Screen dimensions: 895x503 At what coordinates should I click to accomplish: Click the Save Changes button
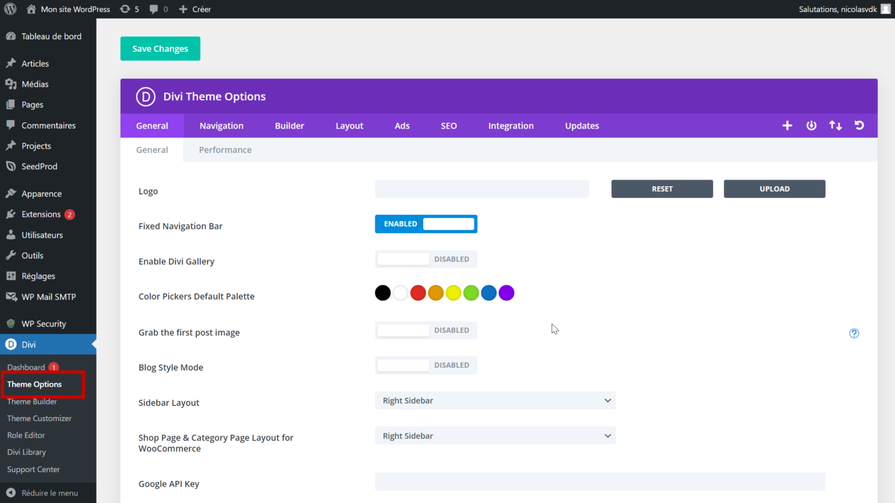[161, 49]
